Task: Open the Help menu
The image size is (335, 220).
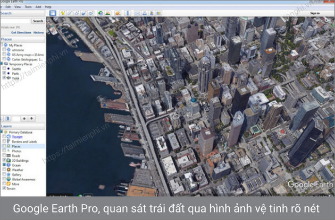Action: click(x=48, y=7)
